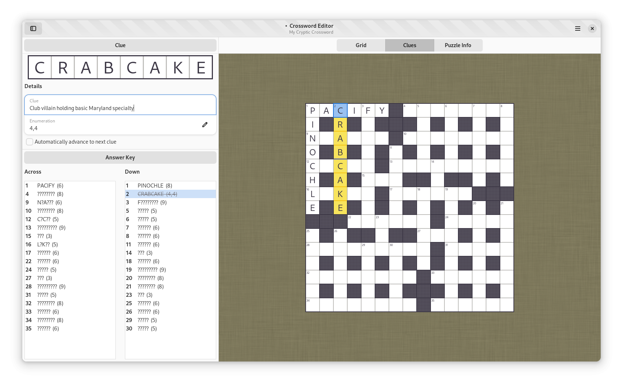This screenshot has height=386, width=623.
Task: Select 31 Across clue row
Action: coord(70,295)
